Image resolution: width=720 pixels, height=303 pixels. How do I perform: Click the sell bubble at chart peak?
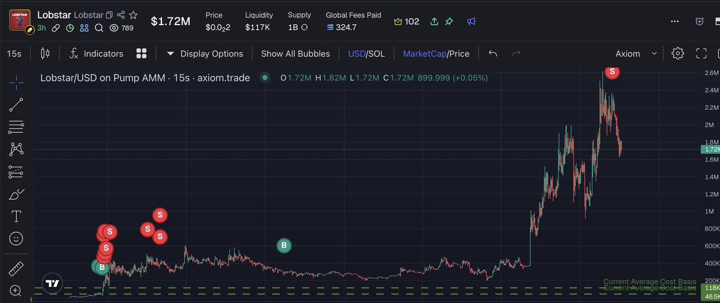click(611, 72)
